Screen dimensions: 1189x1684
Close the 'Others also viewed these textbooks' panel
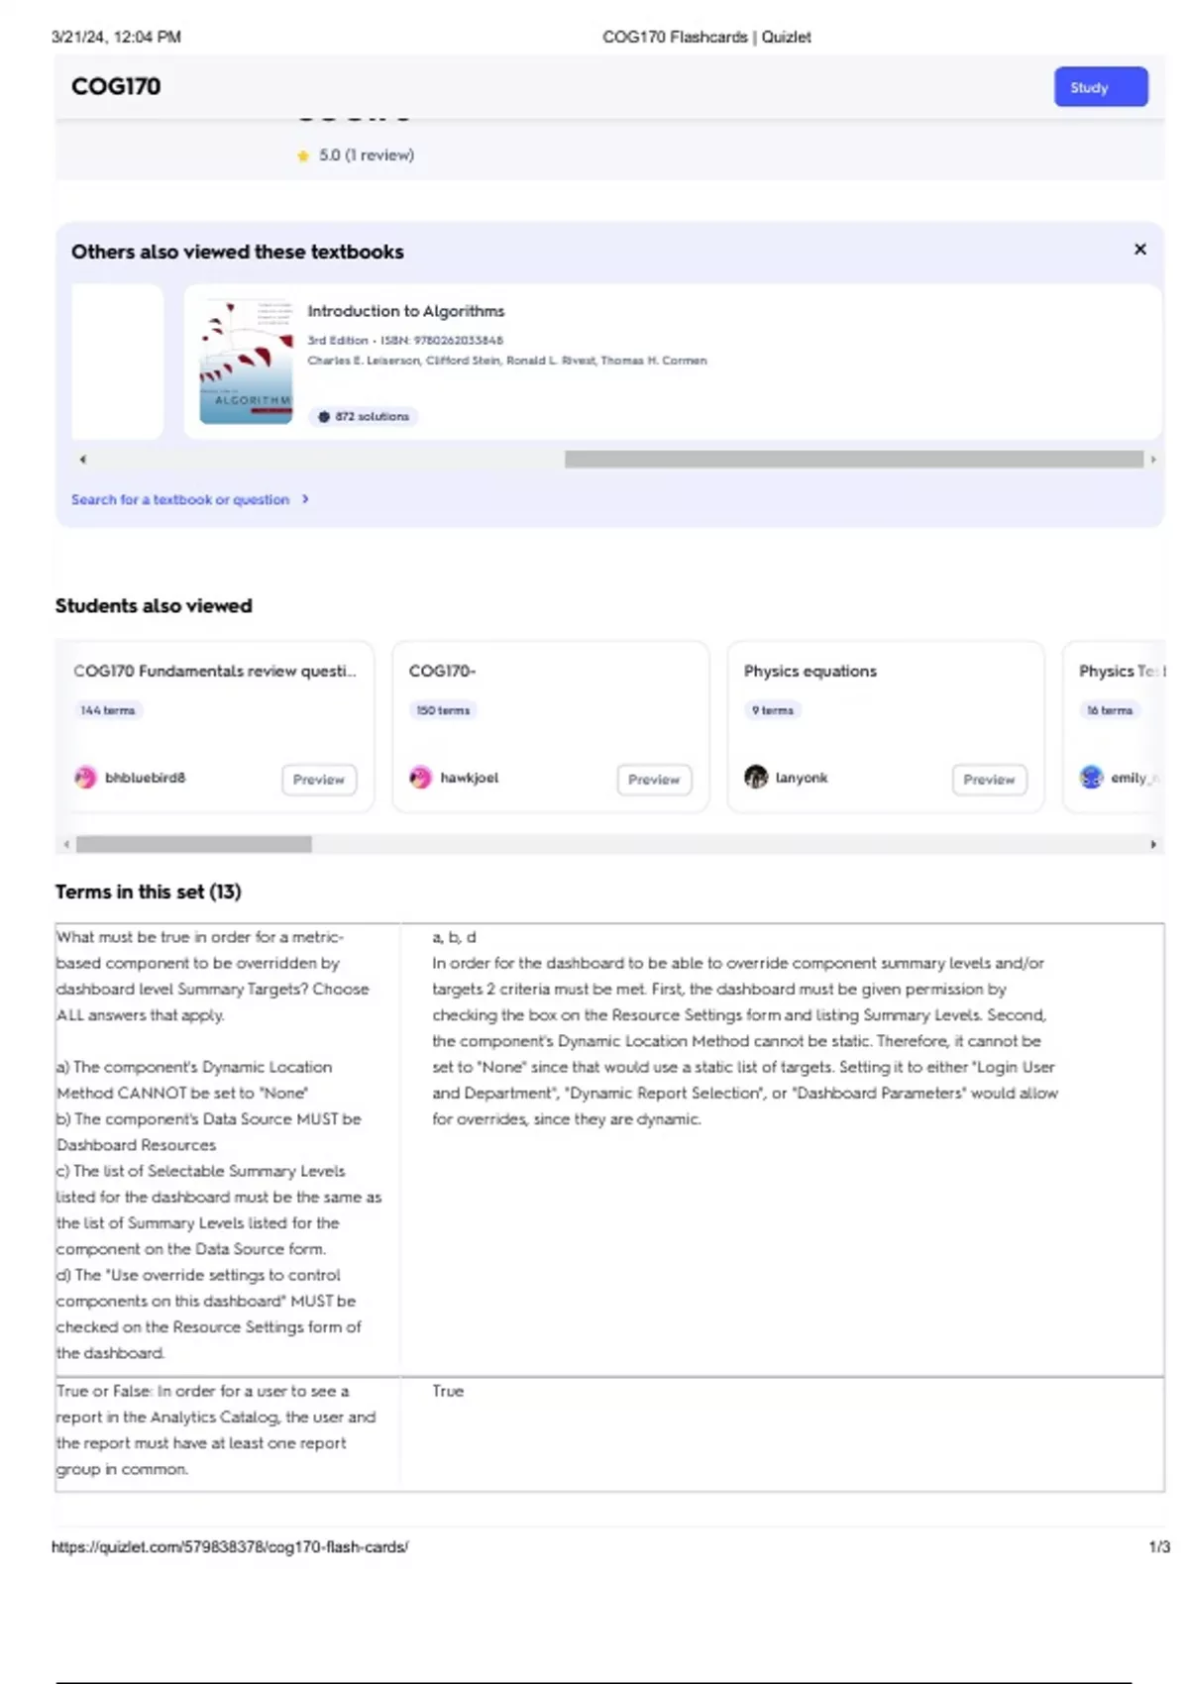1139,250
